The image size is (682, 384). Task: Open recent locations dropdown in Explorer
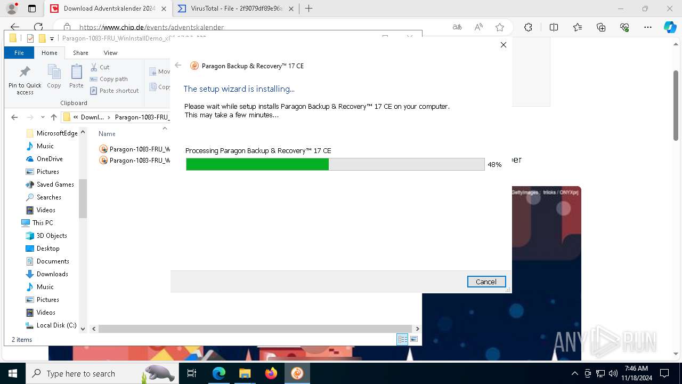point(42,117)
